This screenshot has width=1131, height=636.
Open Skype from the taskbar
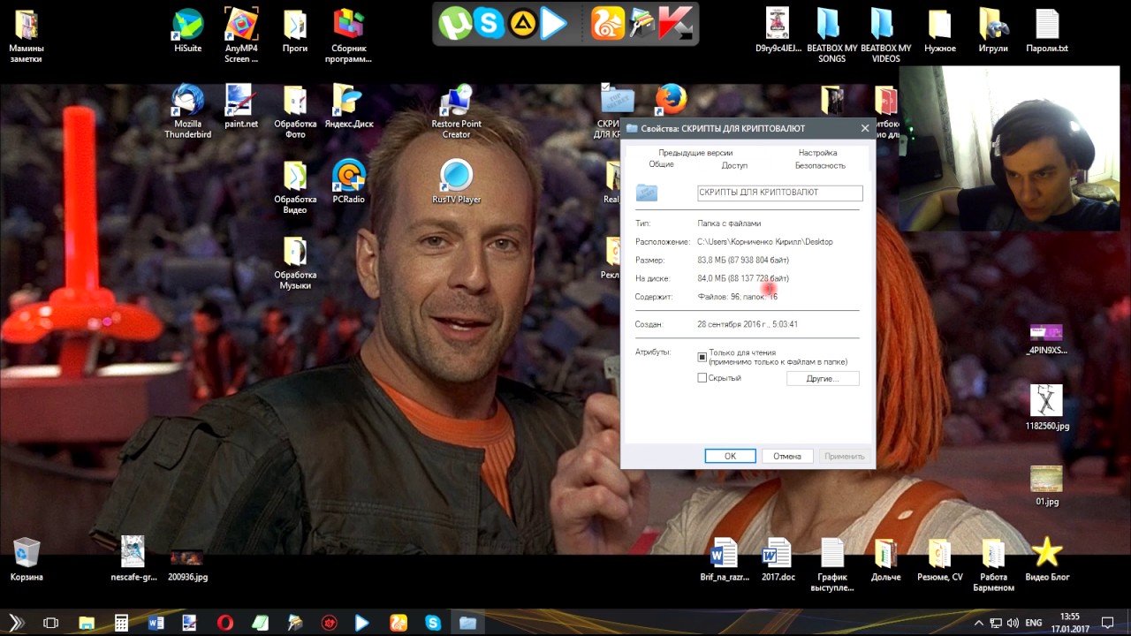coord(433,623)
